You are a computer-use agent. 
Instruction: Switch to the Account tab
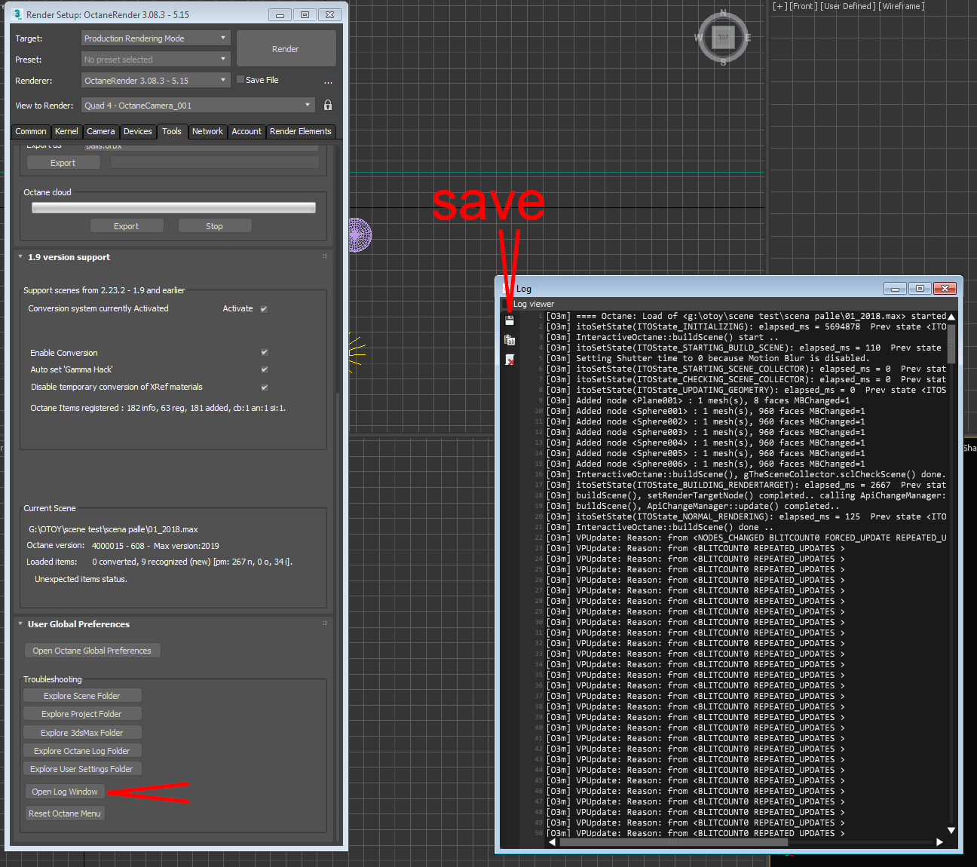pos(247,131)
